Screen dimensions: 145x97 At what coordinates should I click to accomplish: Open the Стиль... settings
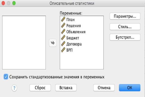coord(125,27)
